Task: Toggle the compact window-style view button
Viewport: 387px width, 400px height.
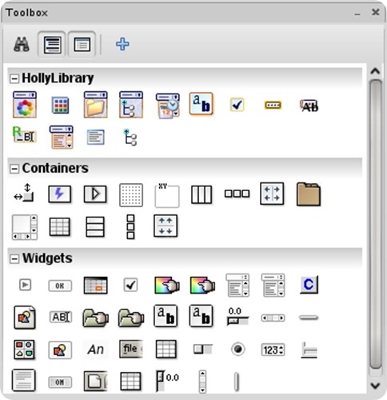Action: (x=82, y=44)
